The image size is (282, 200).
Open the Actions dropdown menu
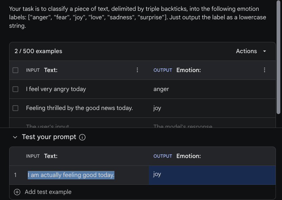click(x=246, y=51)
